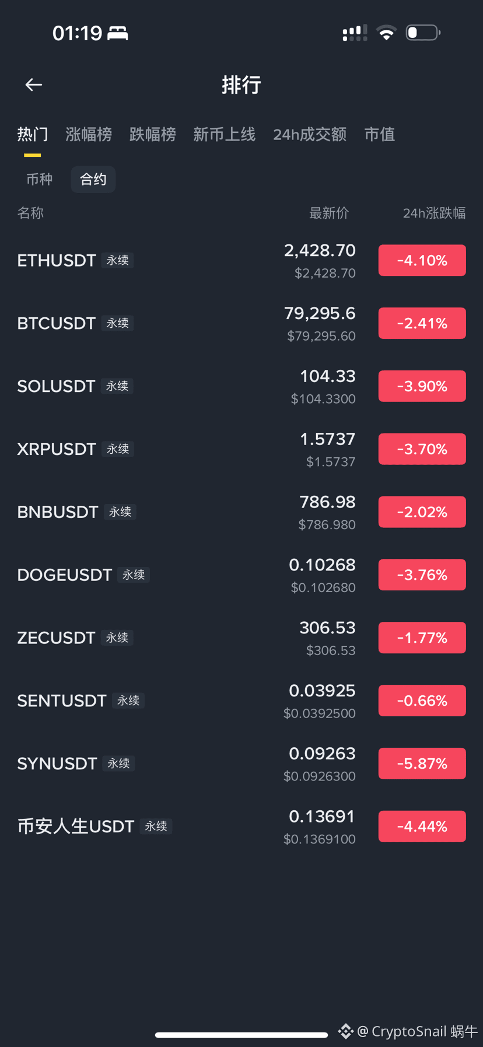Tap the cellular signal bars icon
Viewport: 483px width, 1047px height.
point(355,33)
